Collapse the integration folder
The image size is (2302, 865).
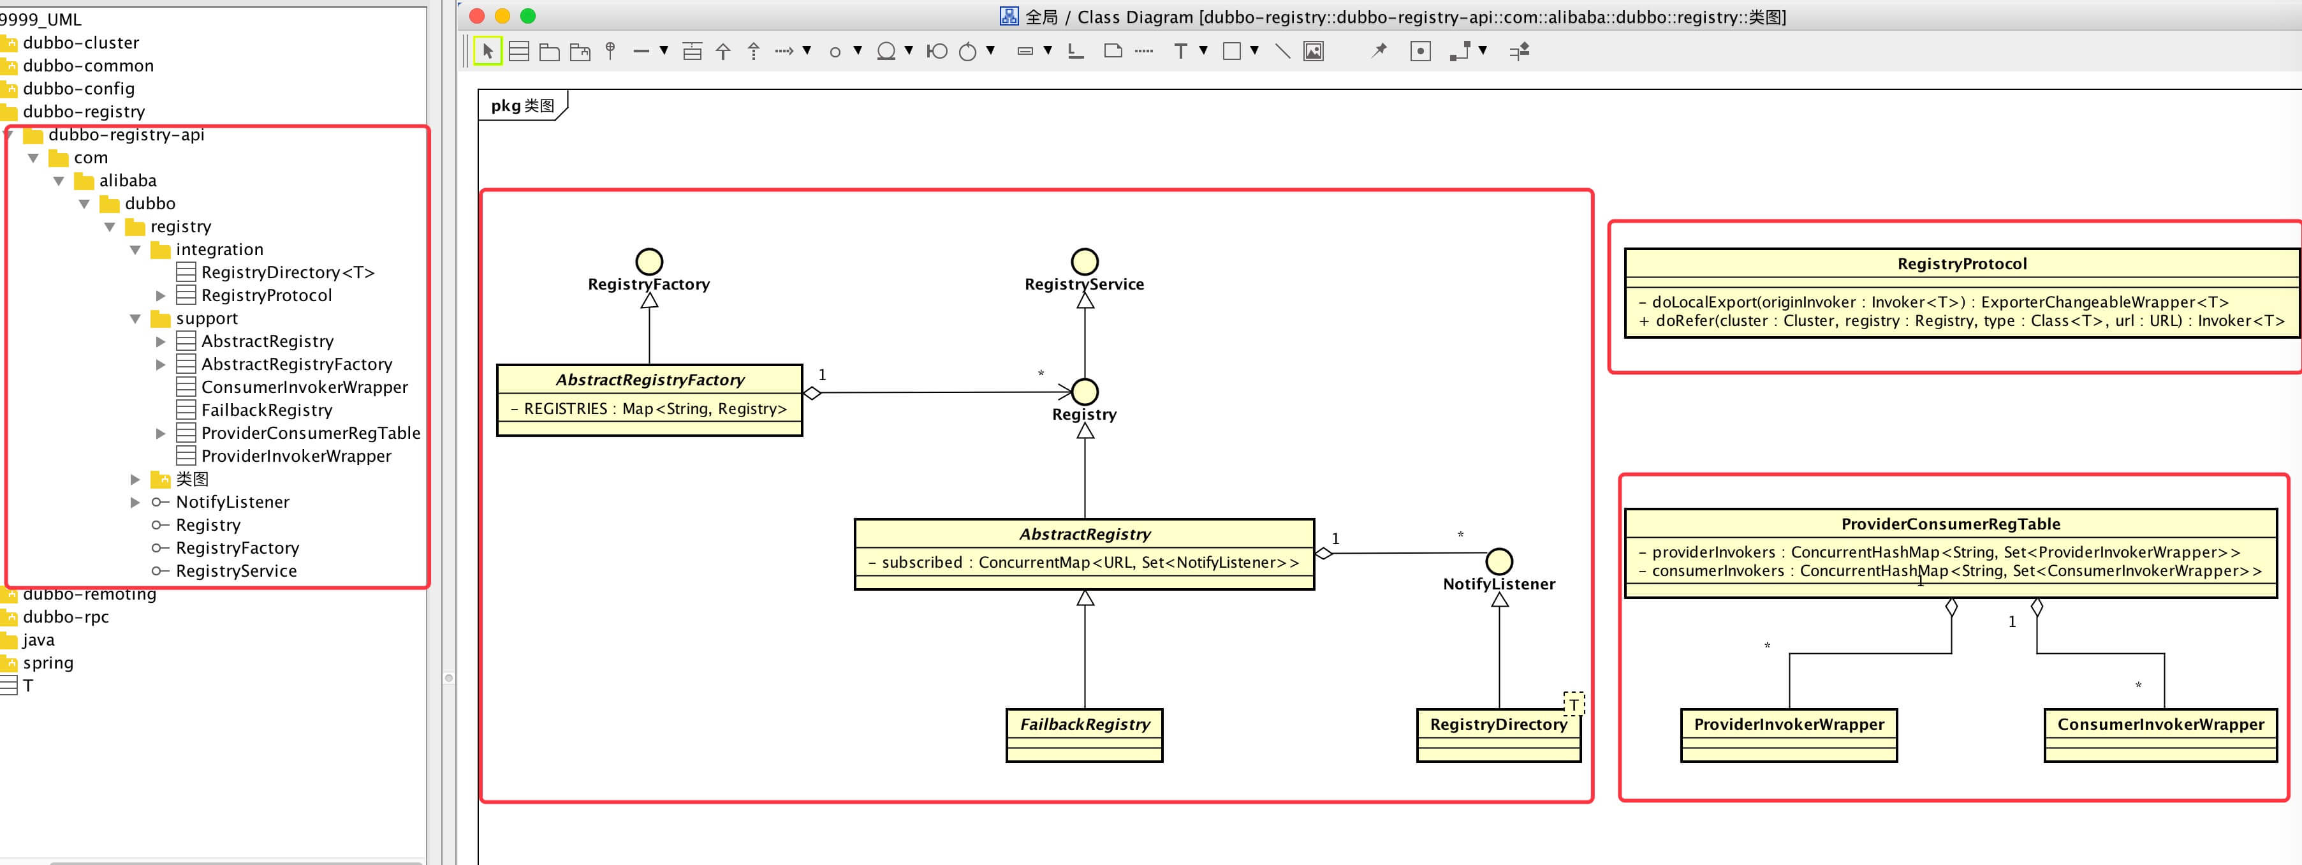click(135, 249)
